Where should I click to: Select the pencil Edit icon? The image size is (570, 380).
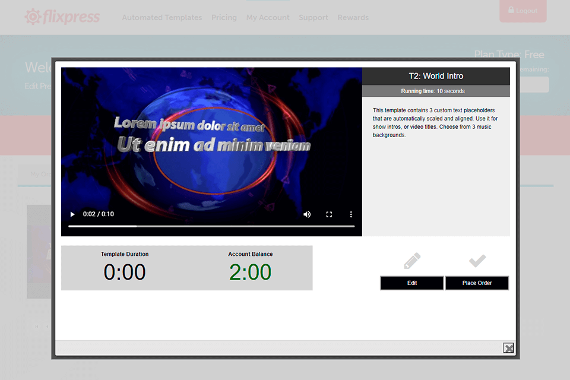coord(412,260)
